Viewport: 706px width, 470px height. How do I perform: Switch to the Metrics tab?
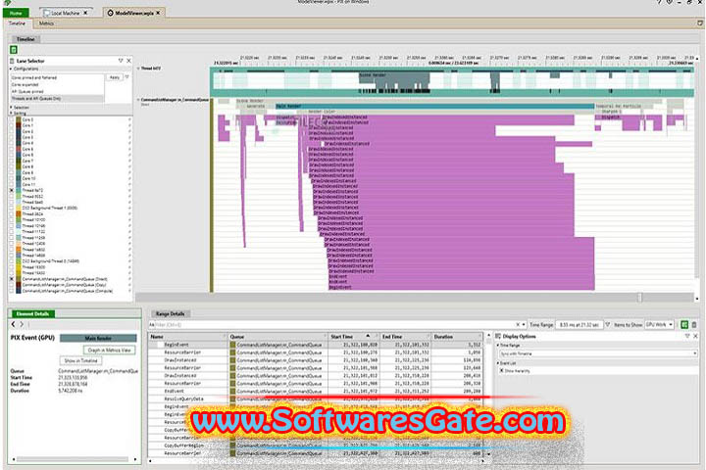point(46,23)
